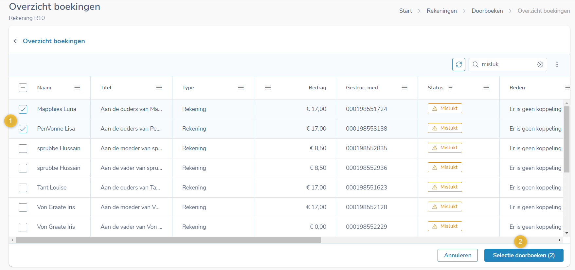Check the Von Graate Iris vader row checkbox
Image resolution: width=575 pixels, height=270 pixels.
click(x=23, y=227)
